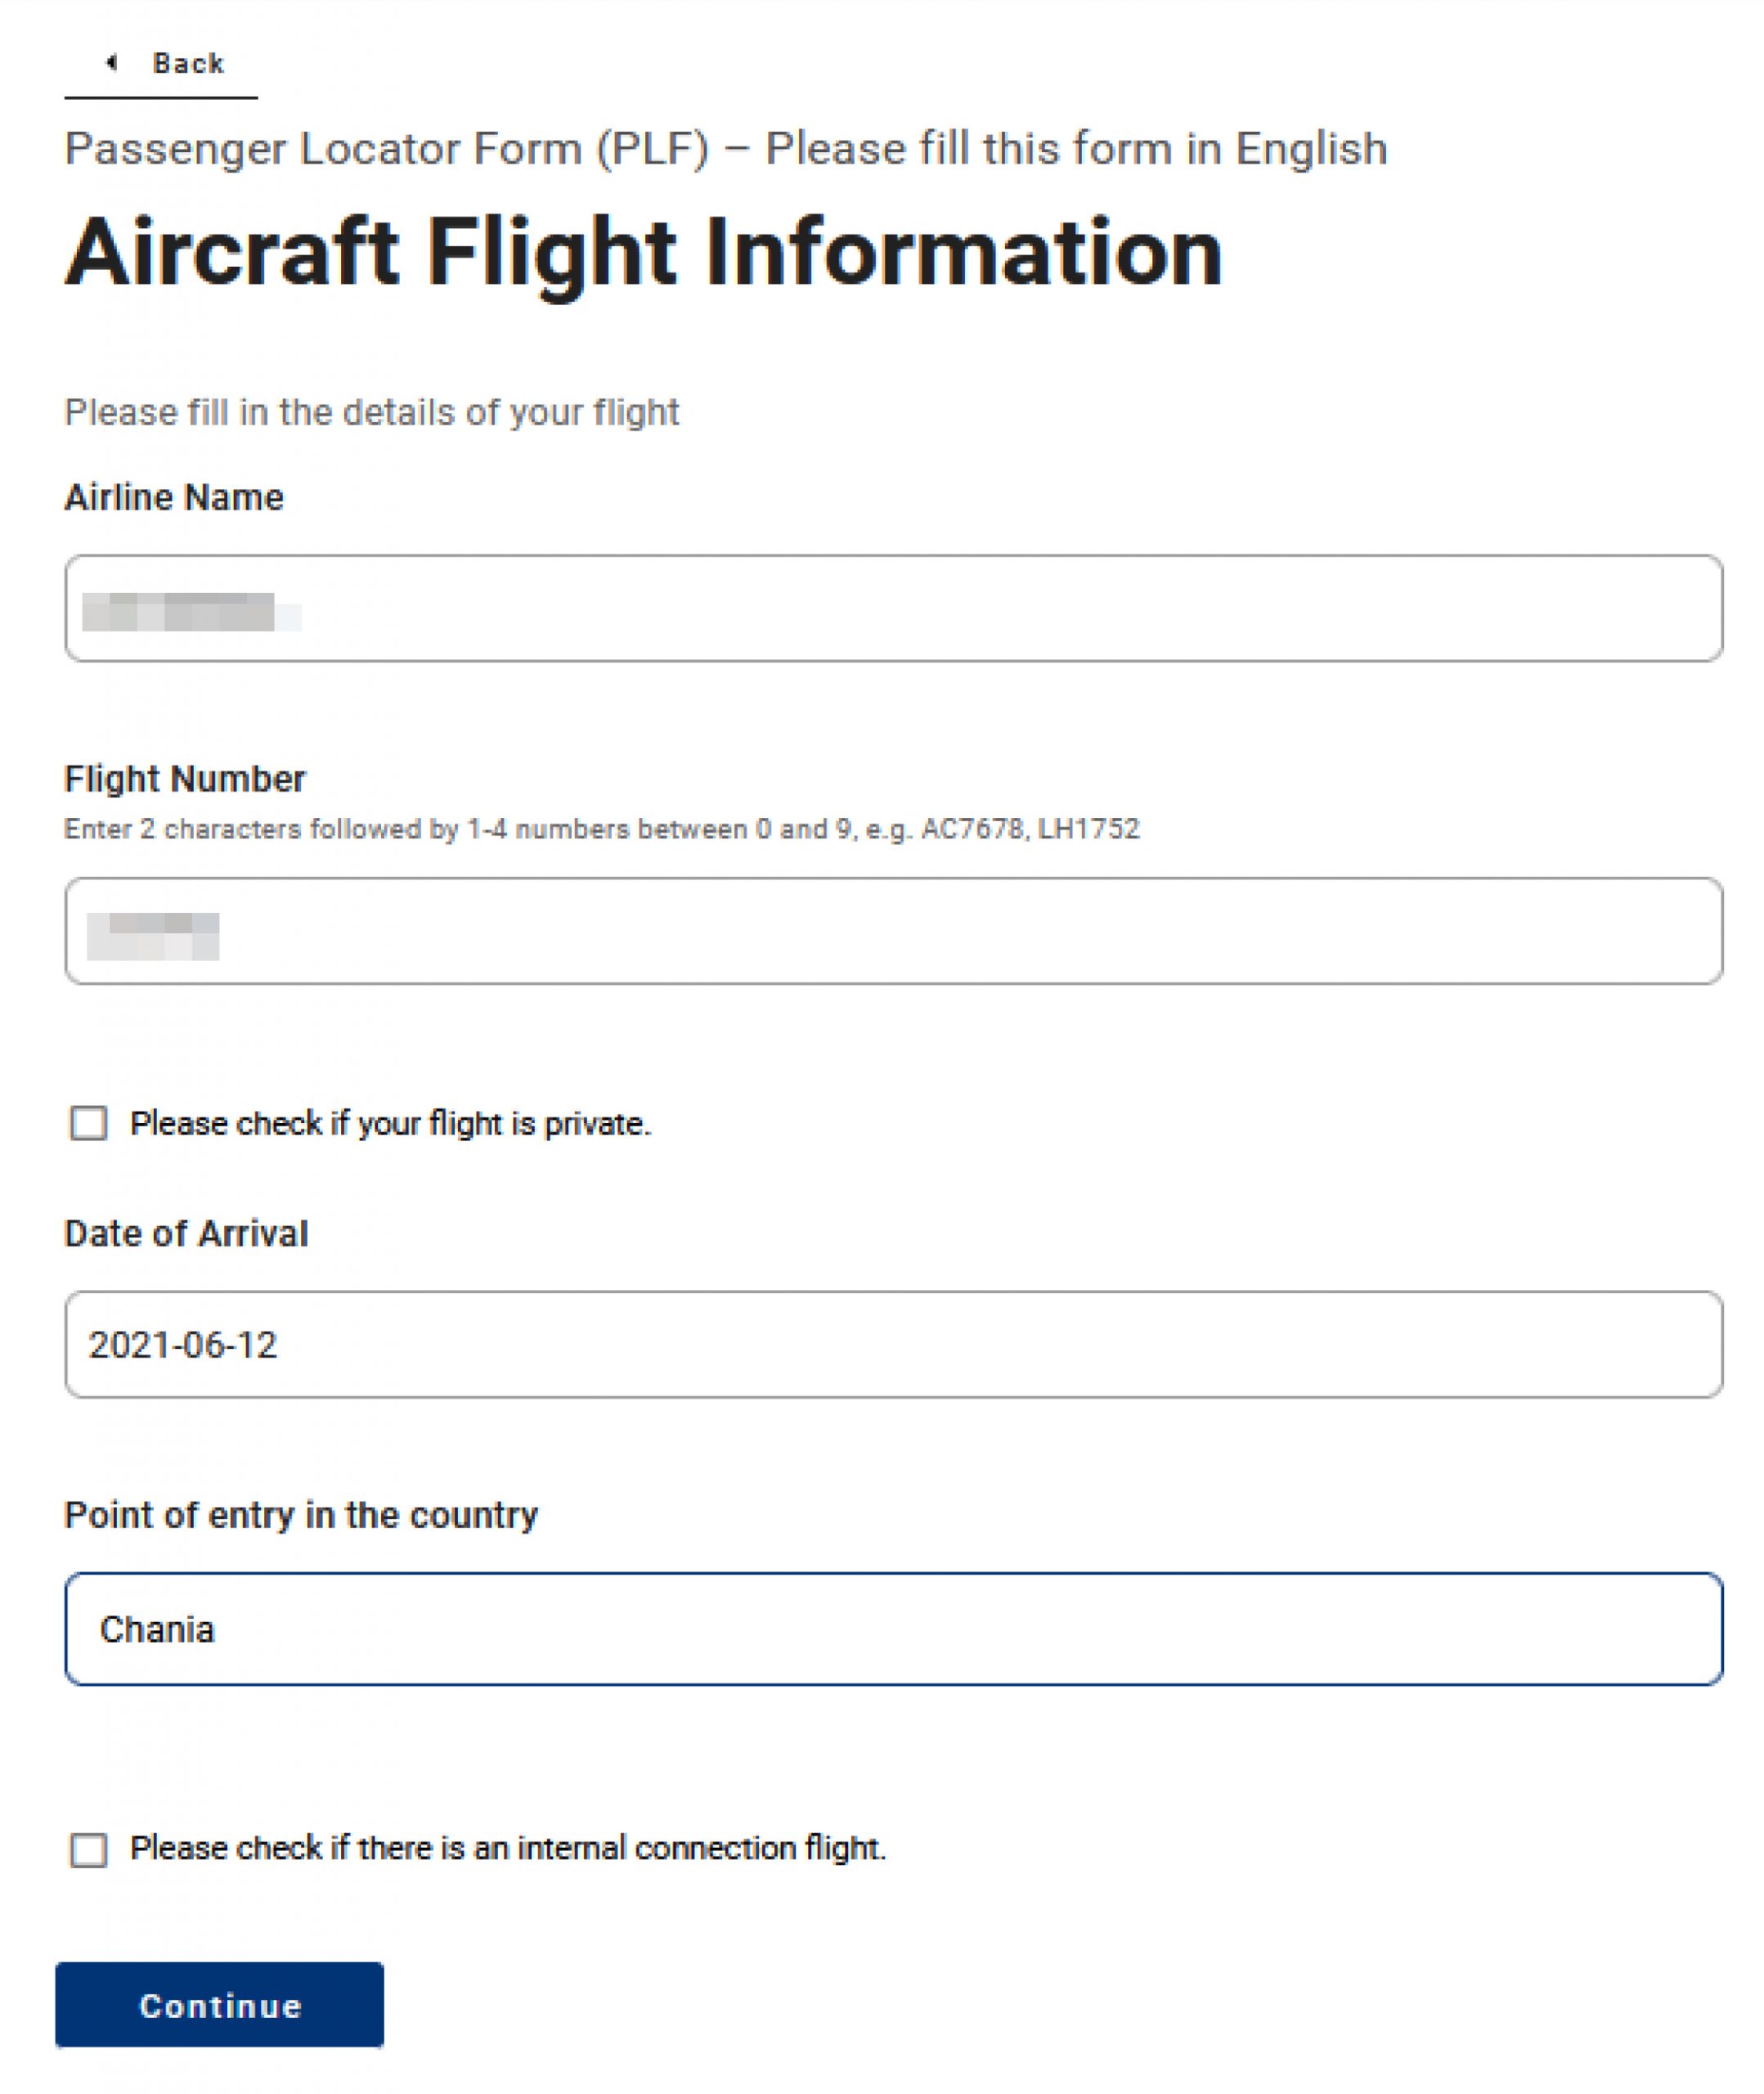Click the internal connection flight label text

511,1848
